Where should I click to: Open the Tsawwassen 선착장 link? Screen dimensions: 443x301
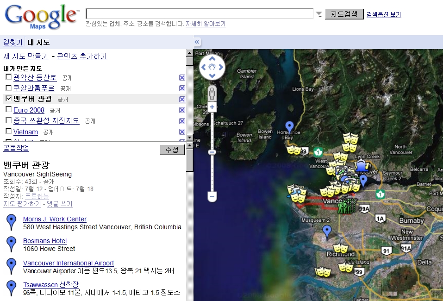point(51,285)
